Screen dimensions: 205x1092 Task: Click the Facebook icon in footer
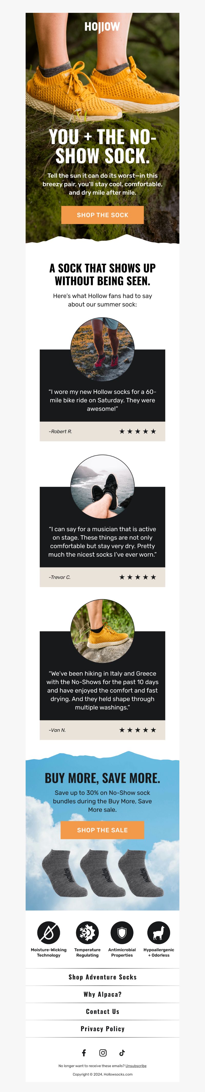(84, 1053)
